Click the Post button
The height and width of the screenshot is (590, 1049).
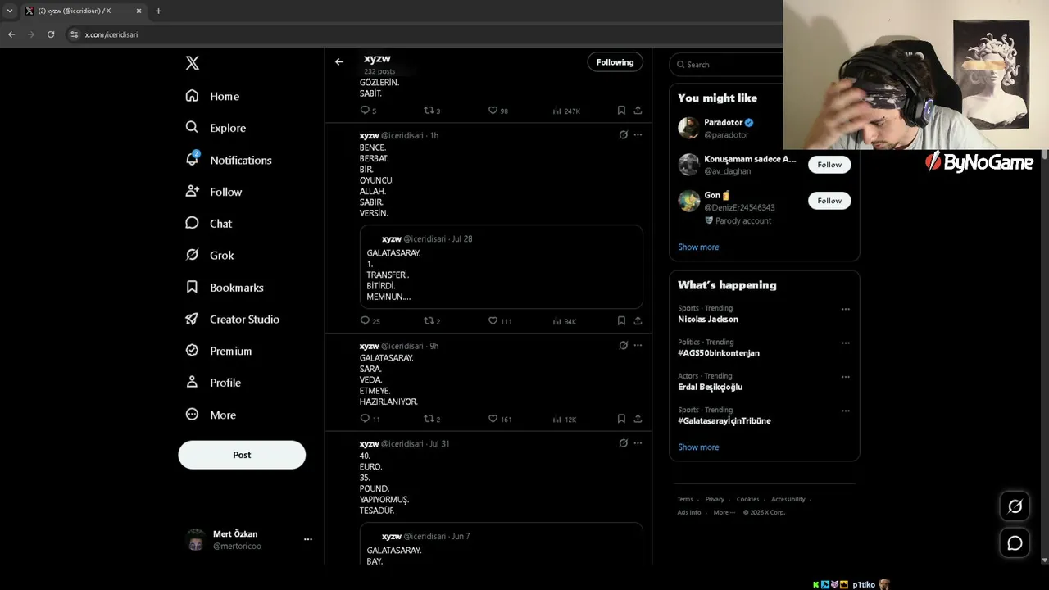coord(242,455)
